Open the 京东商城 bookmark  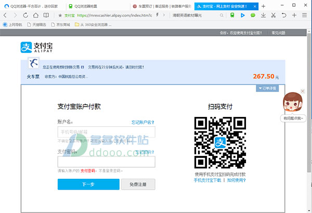coord(61,24)
